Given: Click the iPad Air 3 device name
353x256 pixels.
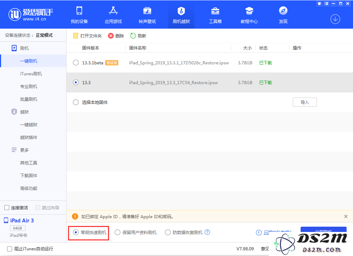Looking at the screenshot, I should [22, 221].
